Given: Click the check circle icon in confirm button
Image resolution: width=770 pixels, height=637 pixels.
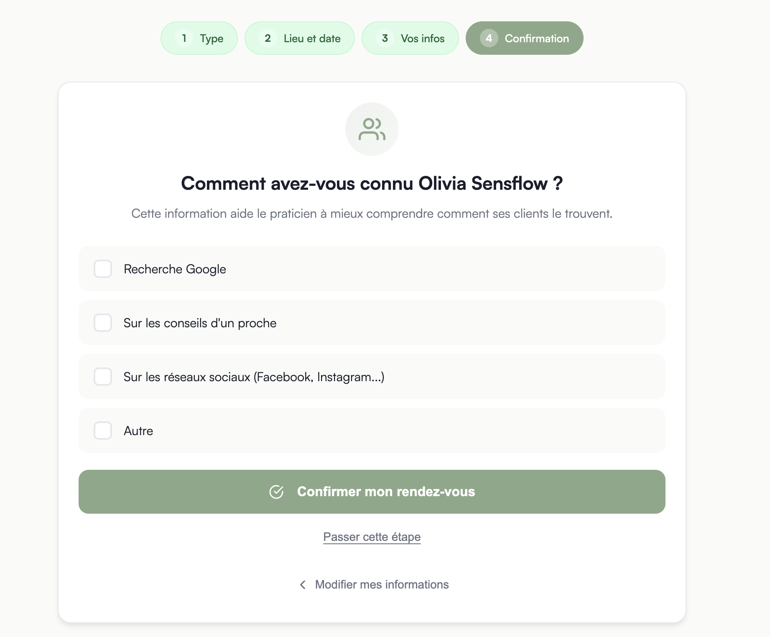Looking at the screenshot, I should (277, 492).
